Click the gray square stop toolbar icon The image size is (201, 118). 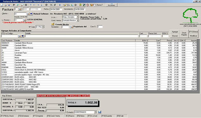tap(26, 5)
